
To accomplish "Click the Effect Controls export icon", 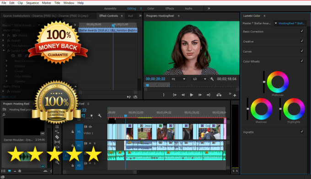I will (x=135, y=97).
